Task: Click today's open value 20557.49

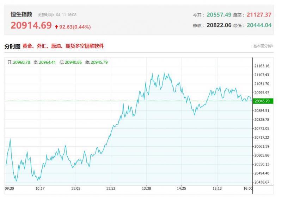Action: tap(219, 15)
